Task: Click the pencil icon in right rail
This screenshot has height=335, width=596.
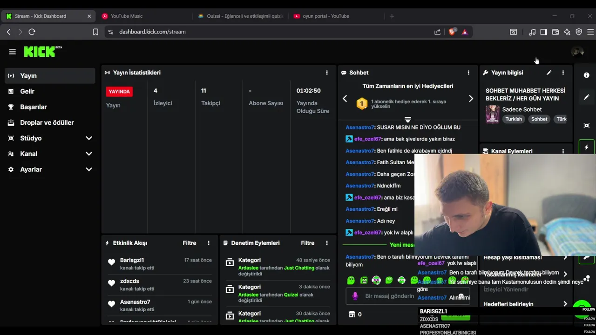Action: pyautogui.click(x=587, y=97)
